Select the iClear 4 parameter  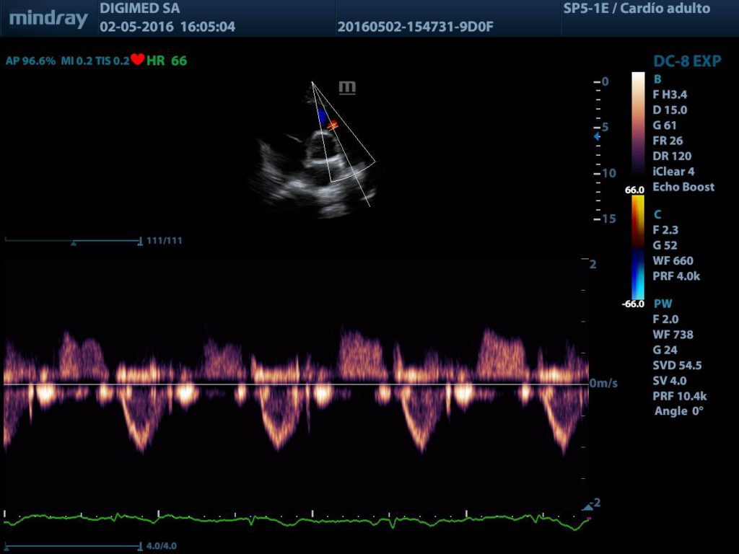[x=673, y=172]
